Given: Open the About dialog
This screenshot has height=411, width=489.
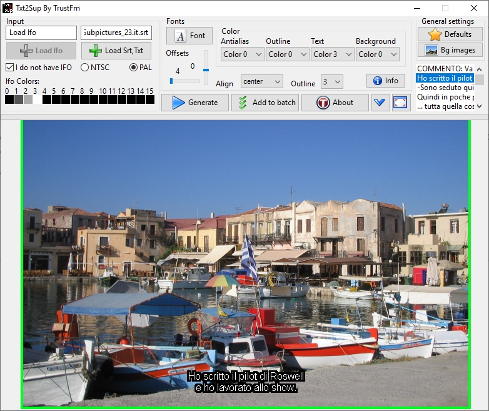Looking at the screenshot, I should point(335,103).
